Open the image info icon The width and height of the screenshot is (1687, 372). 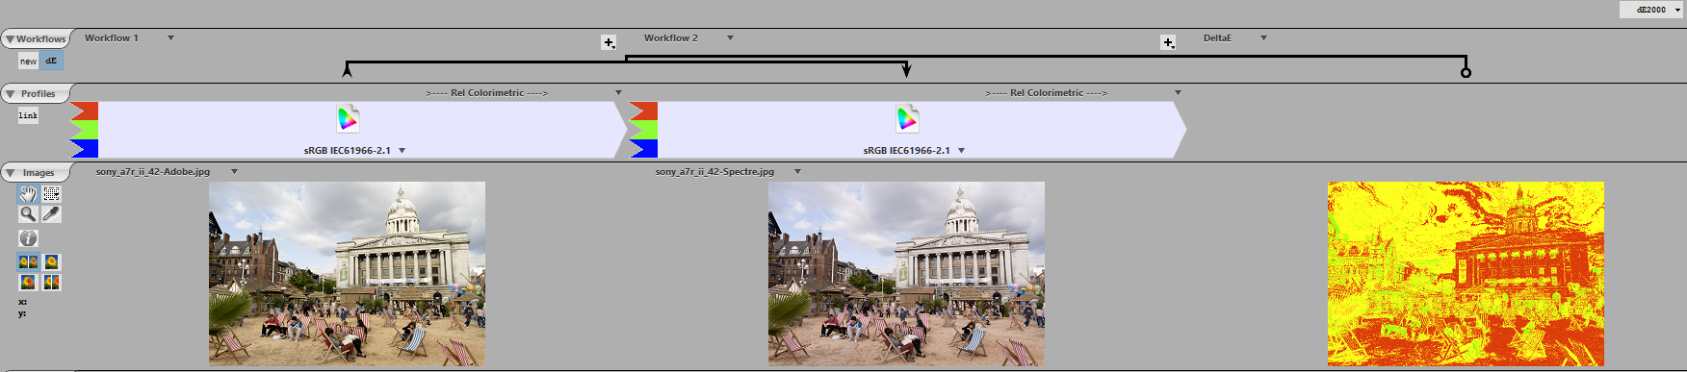[28, 237]
